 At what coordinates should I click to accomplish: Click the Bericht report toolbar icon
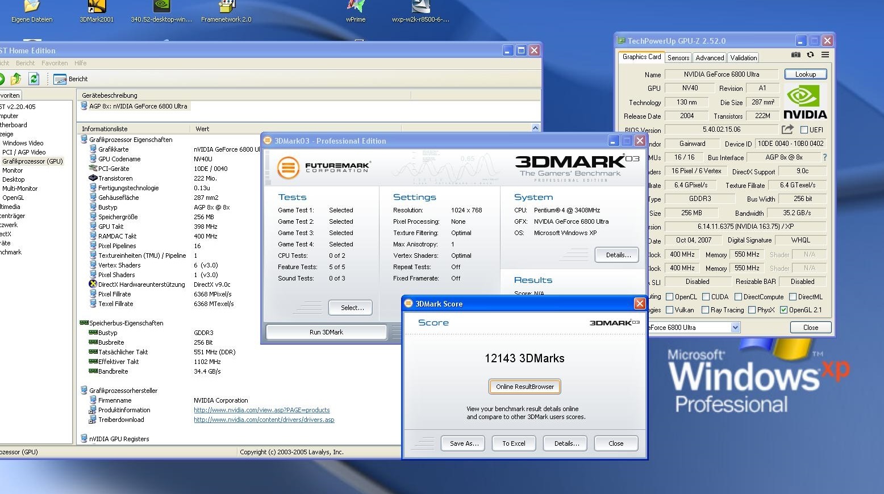point(60,79)
